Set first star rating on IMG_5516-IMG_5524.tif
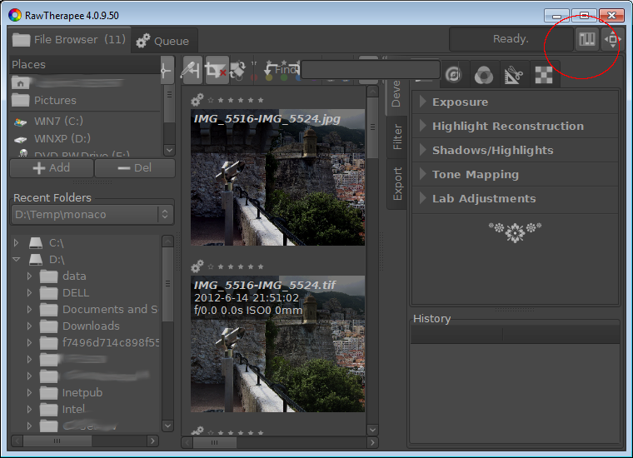This screenshot has width=633, height=458. 221,266
